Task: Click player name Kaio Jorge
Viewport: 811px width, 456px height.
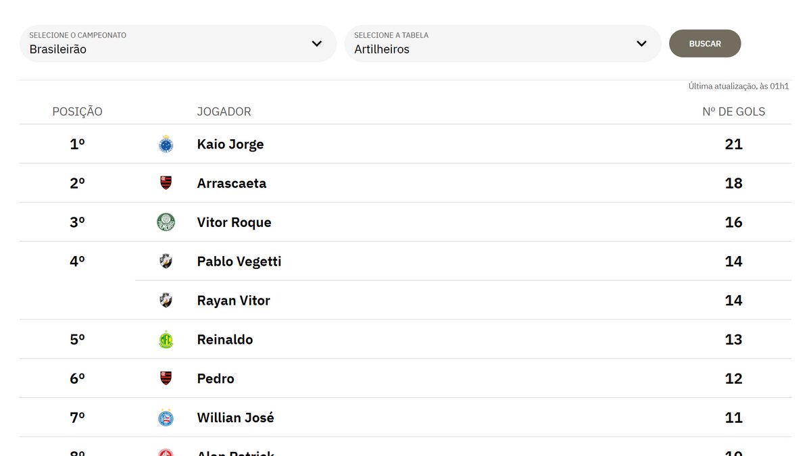Action: click(x=230, y=144)
